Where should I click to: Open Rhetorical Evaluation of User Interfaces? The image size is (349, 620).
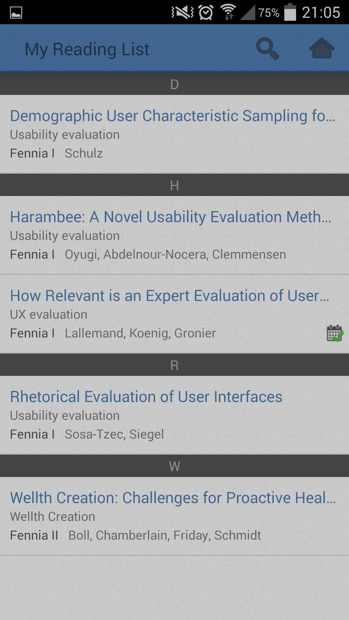[x=146, y=397]
